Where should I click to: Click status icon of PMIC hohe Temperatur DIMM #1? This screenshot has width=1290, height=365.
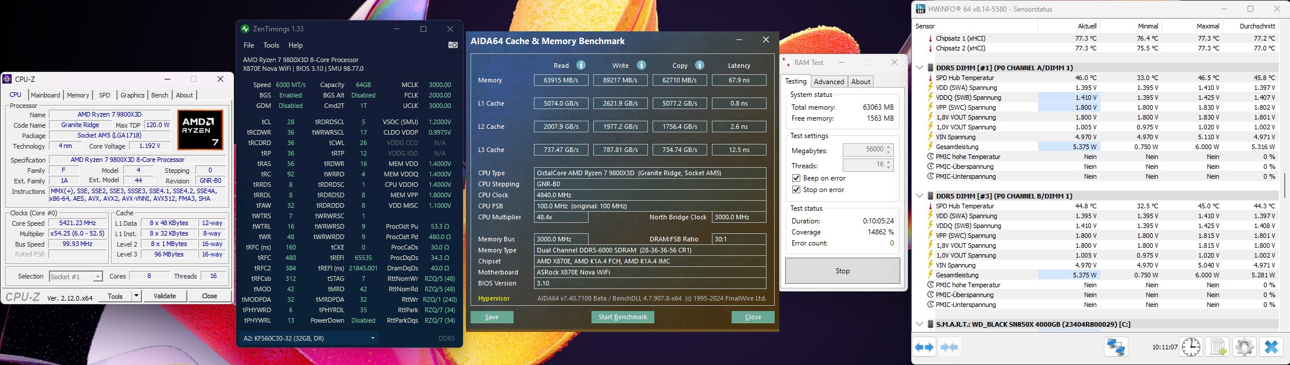(931, 157)
